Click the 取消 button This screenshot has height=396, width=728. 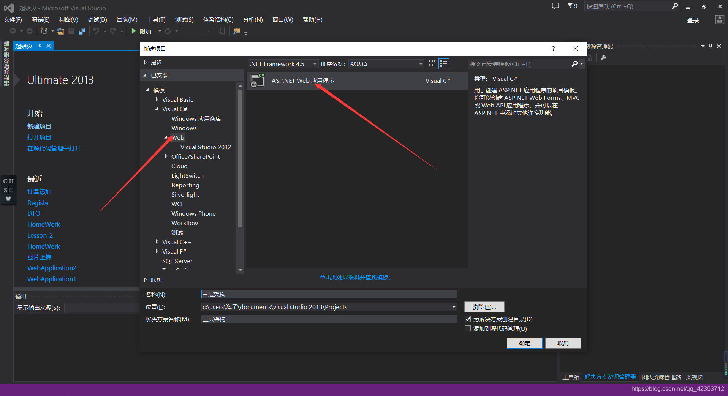[563, 343]
